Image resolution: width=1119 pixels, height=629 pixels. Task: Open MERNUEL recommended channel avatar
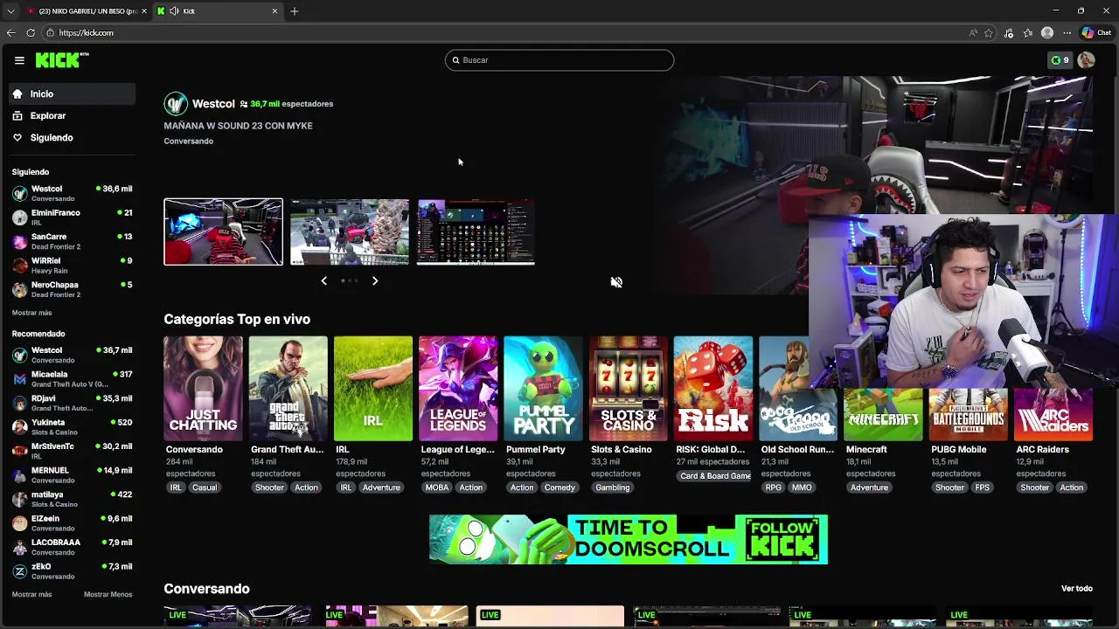click(x=19, y=475)
